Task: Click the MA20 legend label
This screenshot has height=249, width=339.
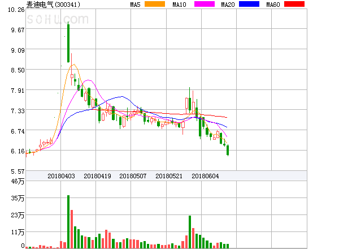Action: tap(228, 5)
